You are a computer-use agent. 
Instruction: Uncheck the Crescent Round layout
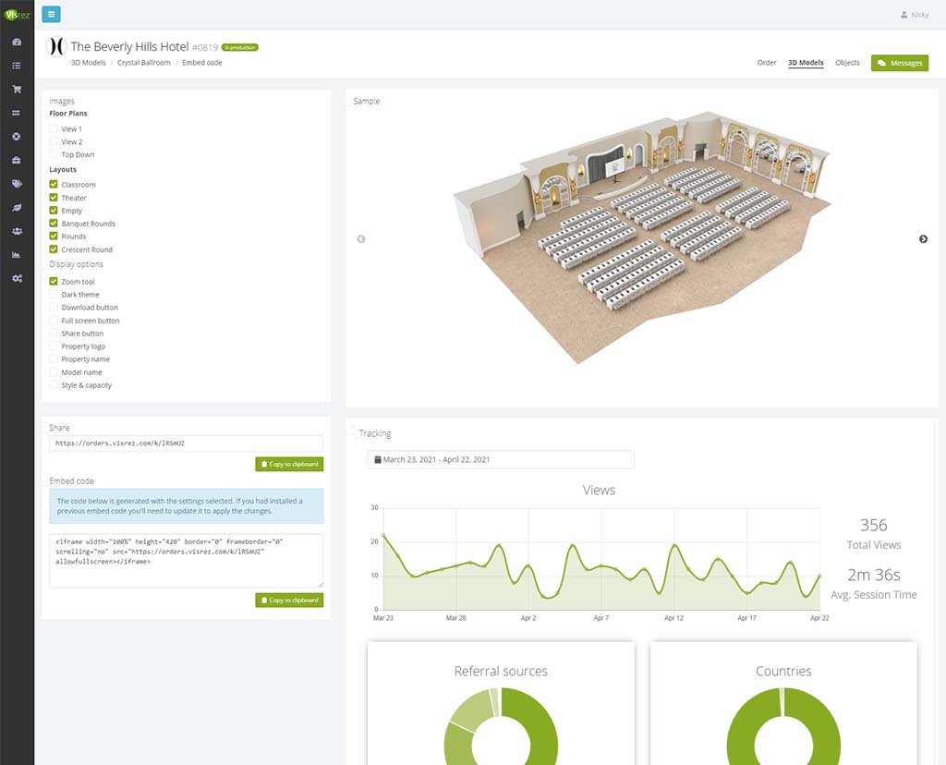click(x=54, y=249)
